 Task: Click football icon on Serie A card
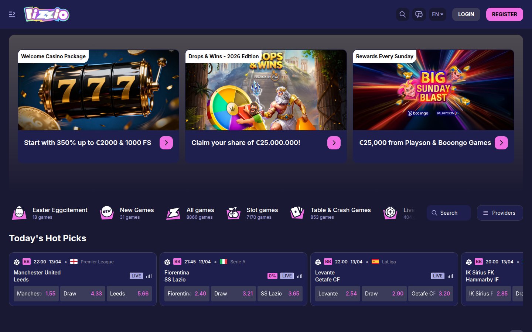(x=167, y=262)
